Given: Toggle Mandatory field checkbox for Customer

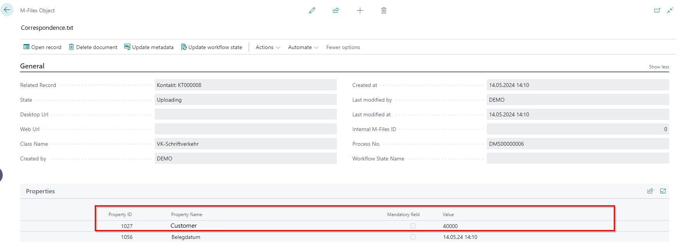Looking at the screenshot, I should click(413, 226).
